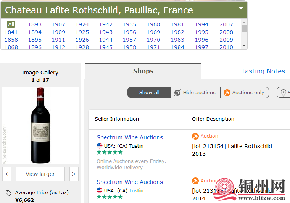Select the All vintages option
290x203 pixels.
click(11, 24)
